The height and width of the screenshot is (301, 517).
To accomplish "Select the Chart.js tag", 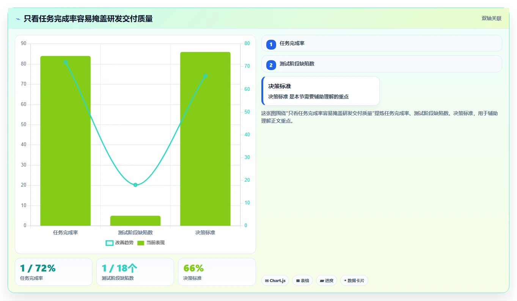I will [275, 281].
